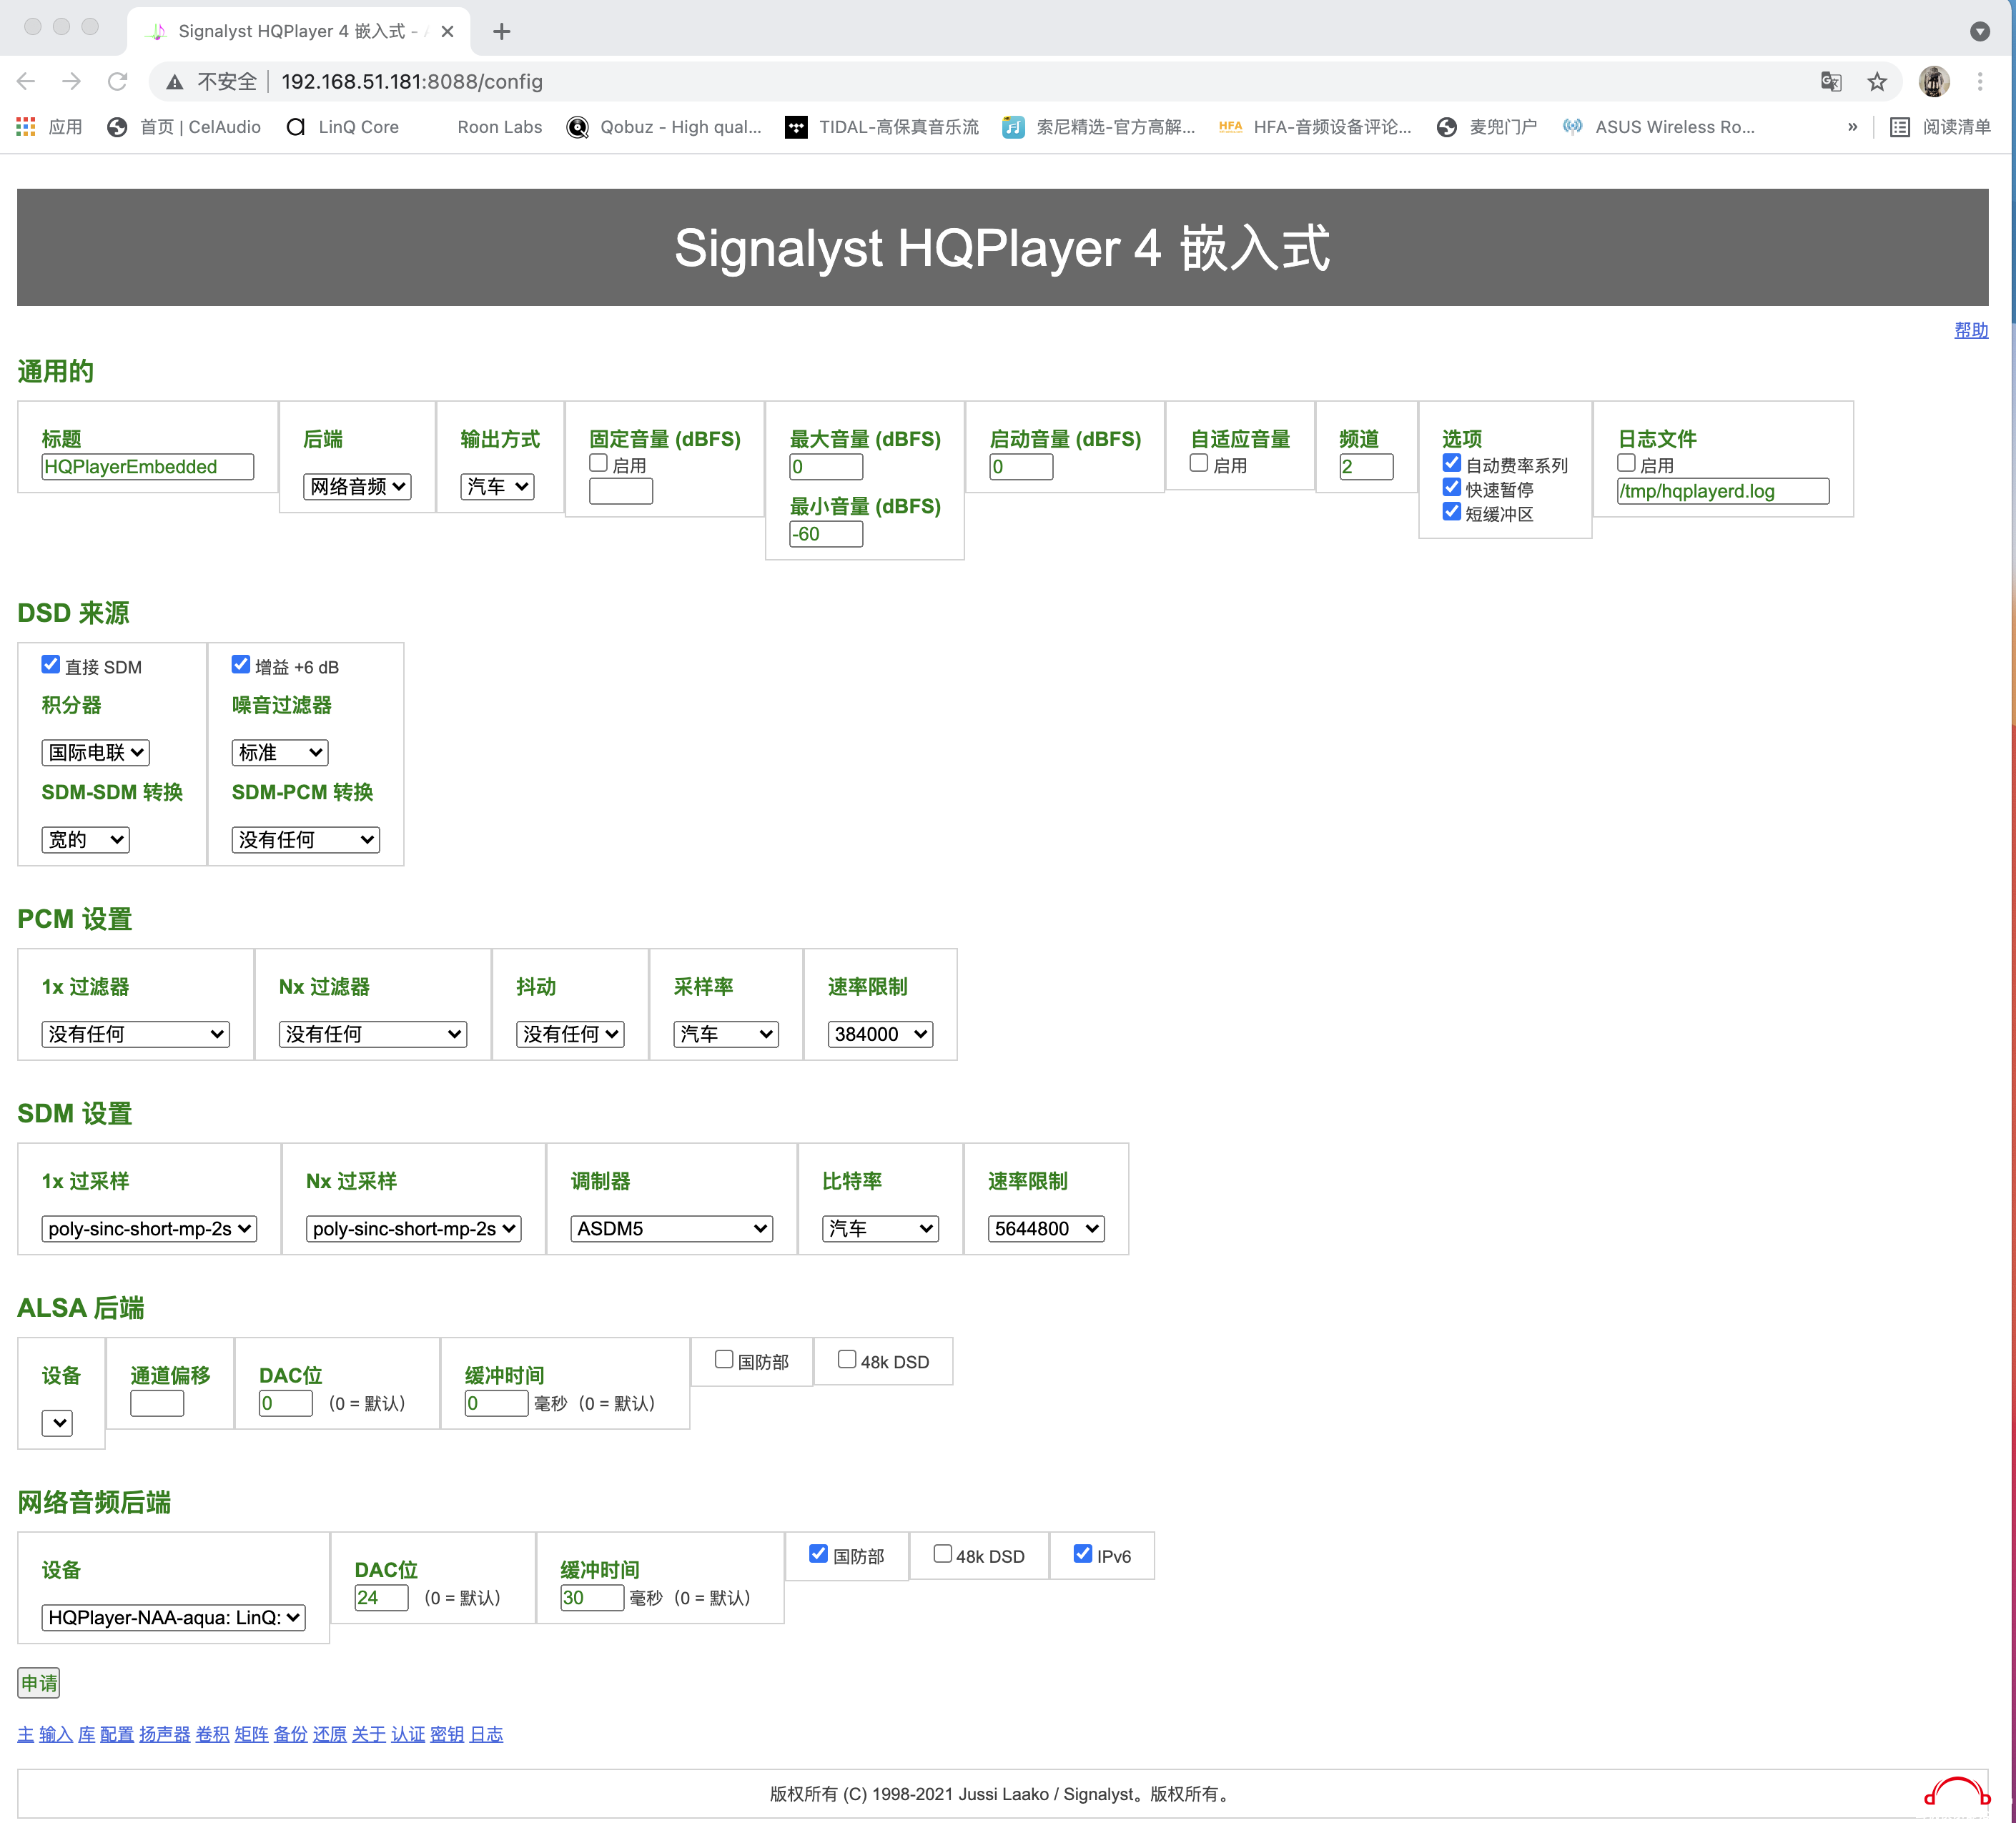The height and width of the screenshot is (1823, 2016).
Task: Toggle the IPv6 checkbox
Action: [1083, 1554]
